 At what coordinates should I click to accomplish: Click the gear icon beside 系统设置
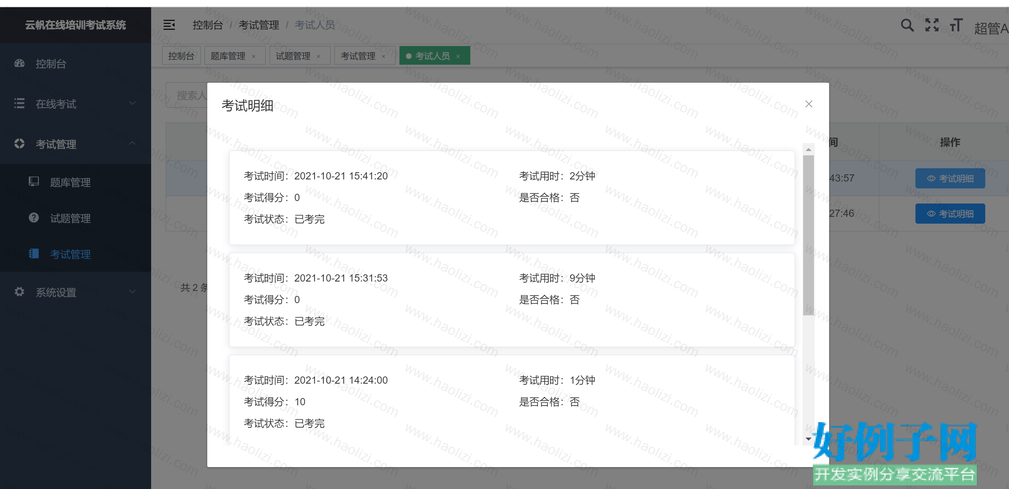point(19,292)
